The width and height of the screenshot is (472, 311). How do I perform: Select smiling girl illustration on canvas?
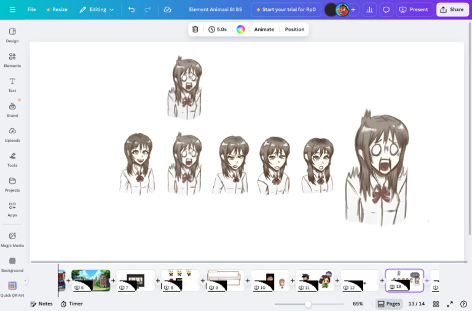tap(137, 163)
